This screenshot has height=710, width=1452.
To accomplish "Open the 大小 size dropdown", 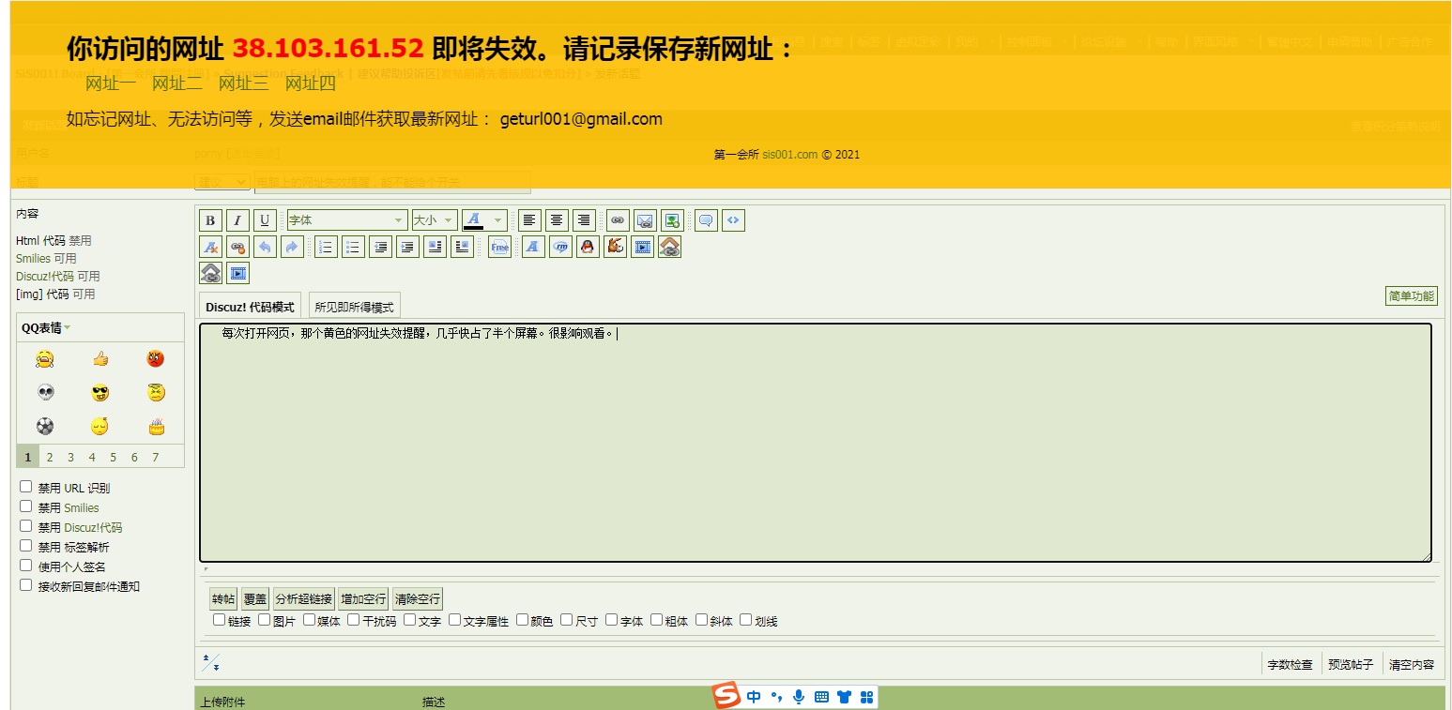I will (435, 220).
